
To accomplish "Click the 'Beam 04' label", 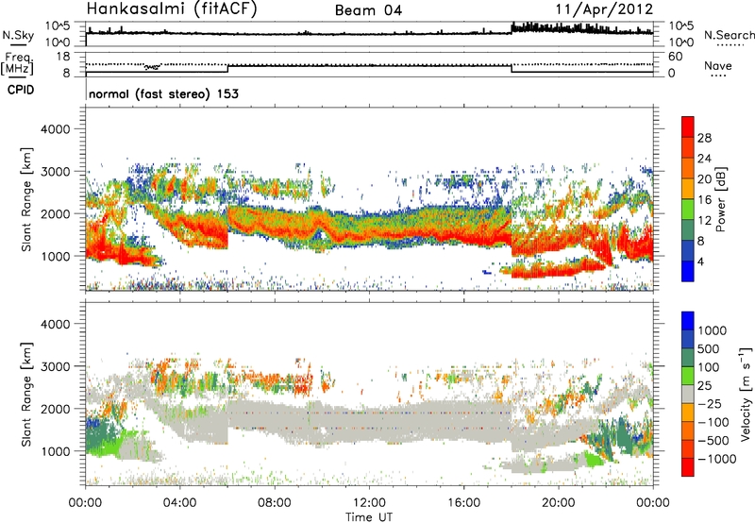I will [x=368, y=10].
